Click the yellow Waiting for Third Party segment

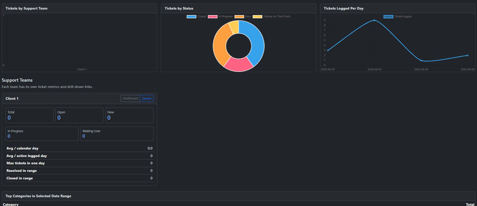click(x=234, y=27)
